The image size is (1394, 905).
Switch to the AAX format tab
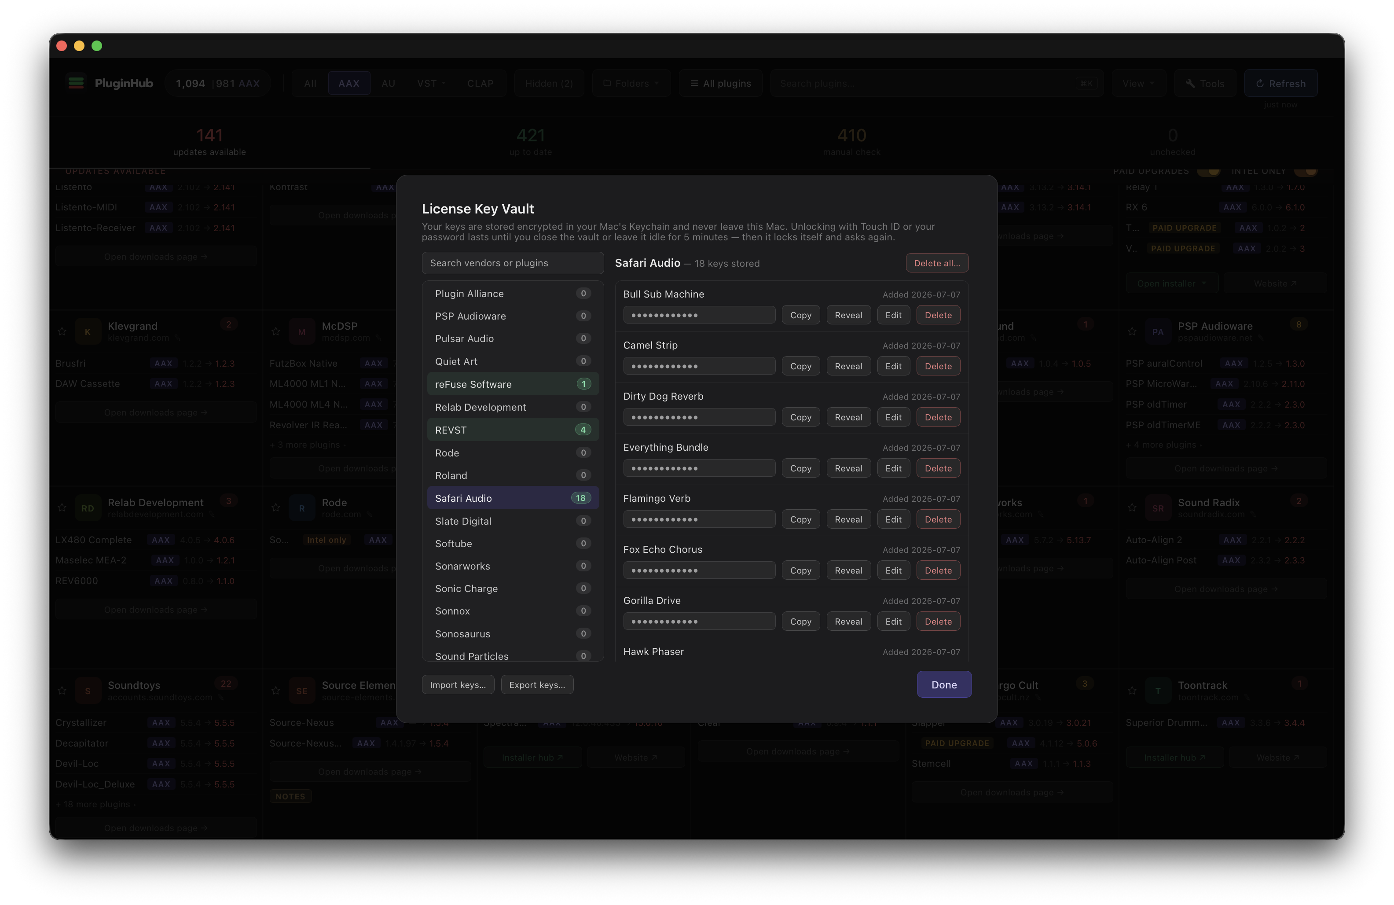click(348, 83)
